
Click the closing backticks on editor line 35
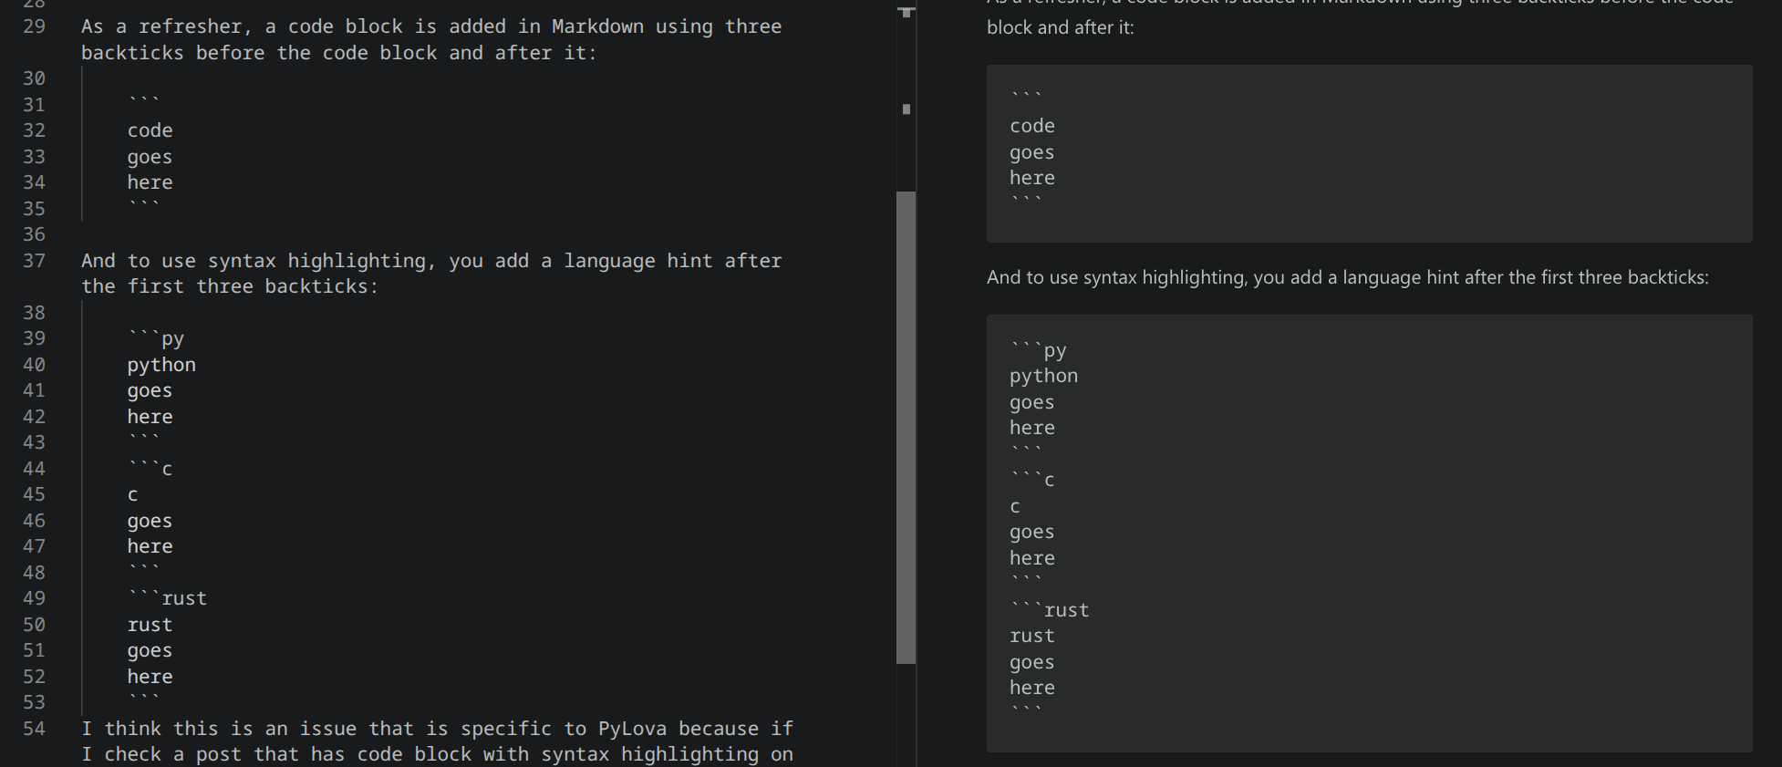(x=144, y=205)
